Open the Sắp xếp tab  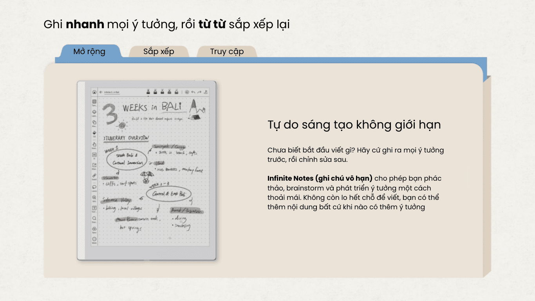159,51
